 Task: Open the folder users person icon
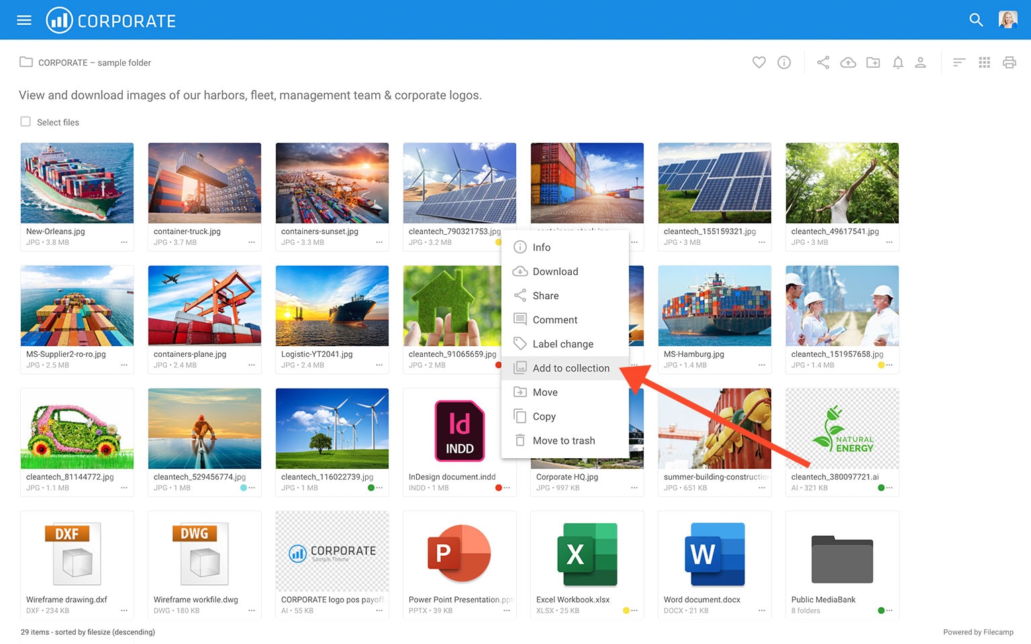click(x=921, y=62)
